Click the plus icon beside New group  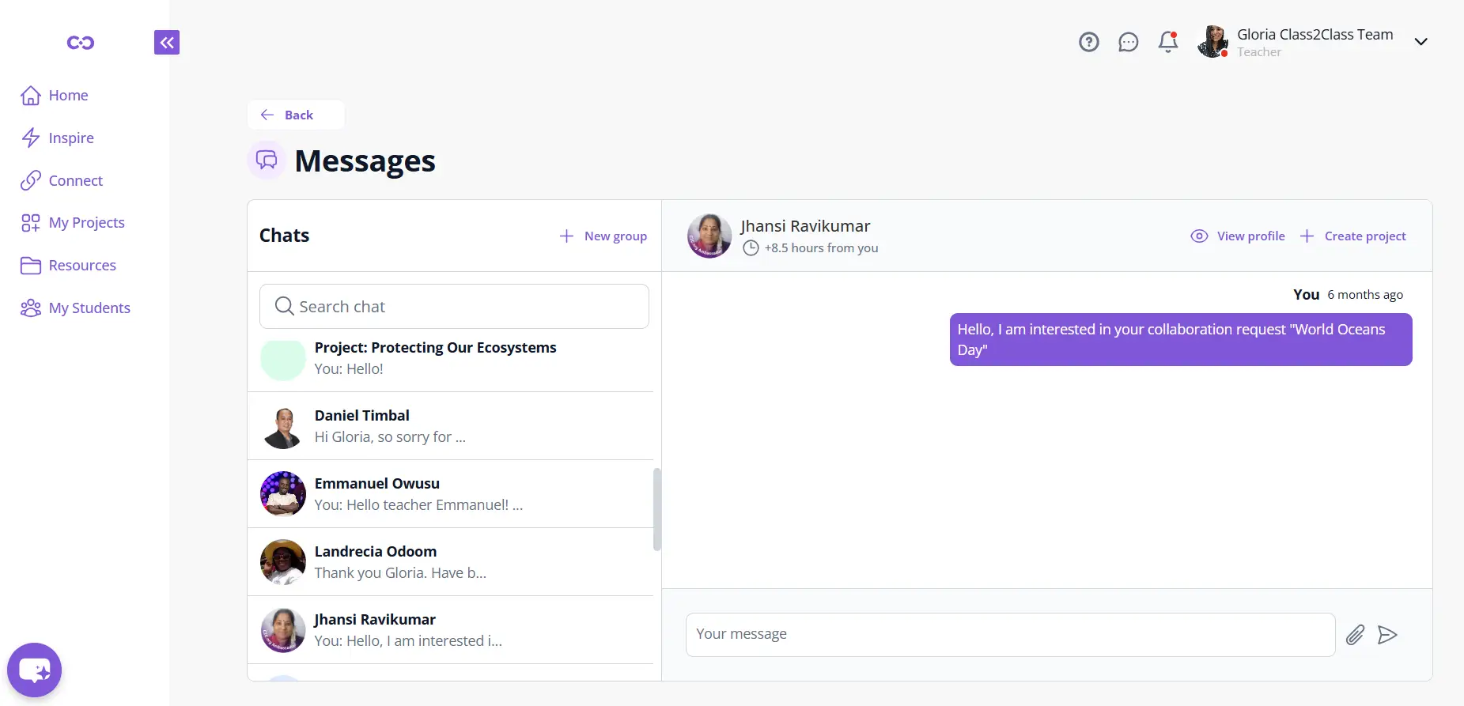tap(566, 236)
